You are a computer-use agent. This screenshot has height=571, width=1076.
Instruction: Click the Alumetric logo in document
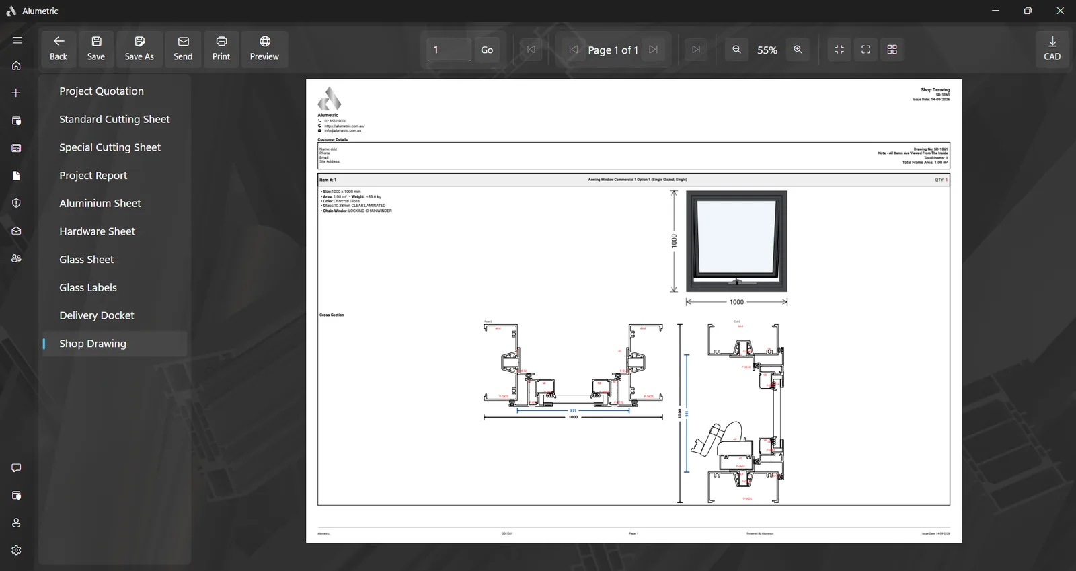[330, 99]
